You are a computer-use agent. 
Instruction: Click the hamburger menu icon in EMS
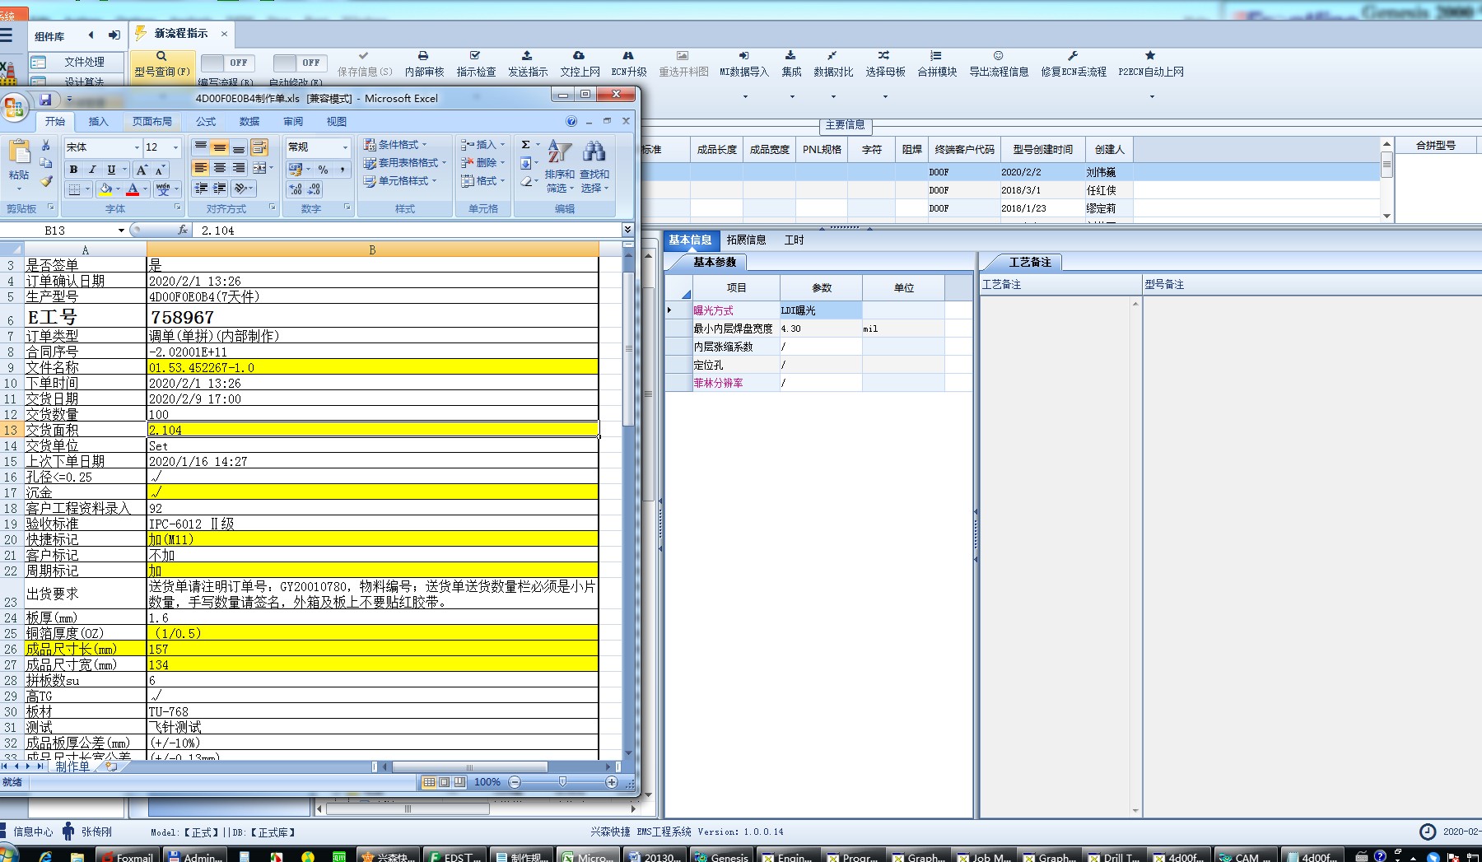(7, 35)
